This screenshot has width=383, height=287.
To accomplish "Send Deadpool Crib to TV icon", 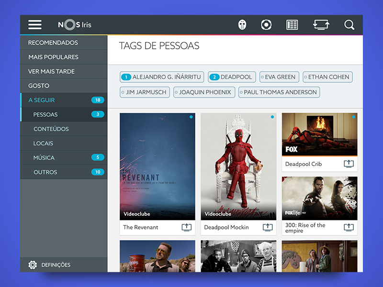I will pos(349,164).
